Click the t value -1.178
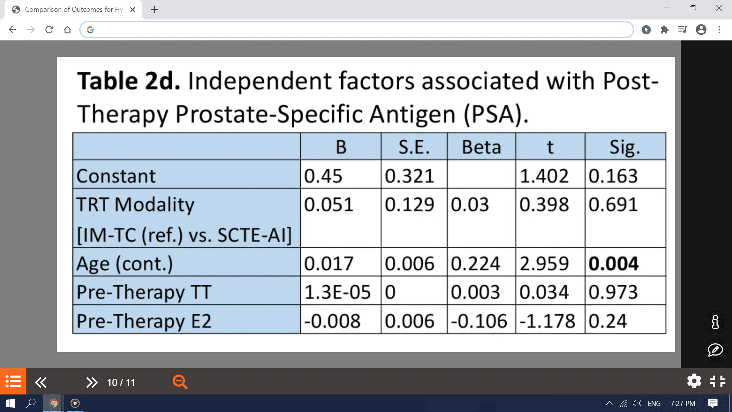The image size is (732, 412). pyautogui.click(x=547, y=321)
